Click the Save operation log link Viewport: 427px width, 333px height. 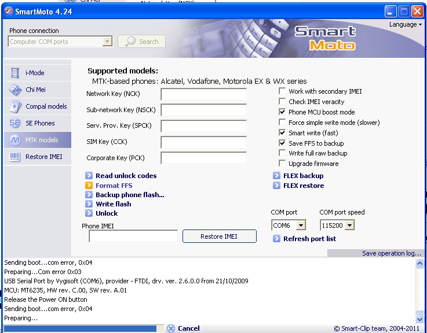pyautogui.click(x=392, y=253)
